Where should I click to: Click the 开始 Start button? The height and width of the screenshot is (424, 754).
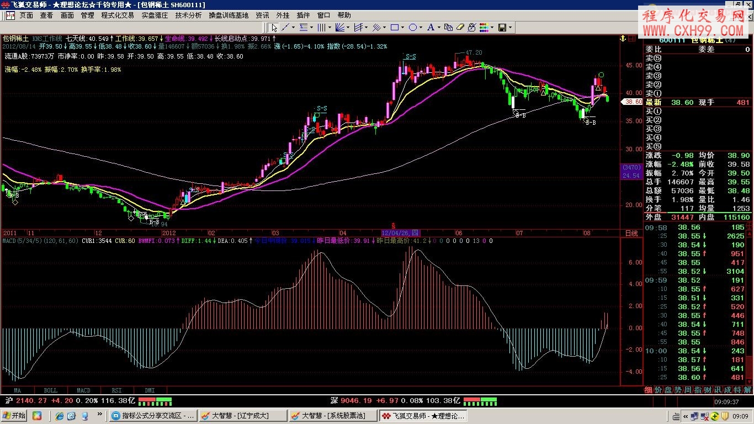14,415
